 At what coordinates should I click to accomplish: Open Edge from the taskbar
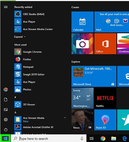click(x=125, y=138)
